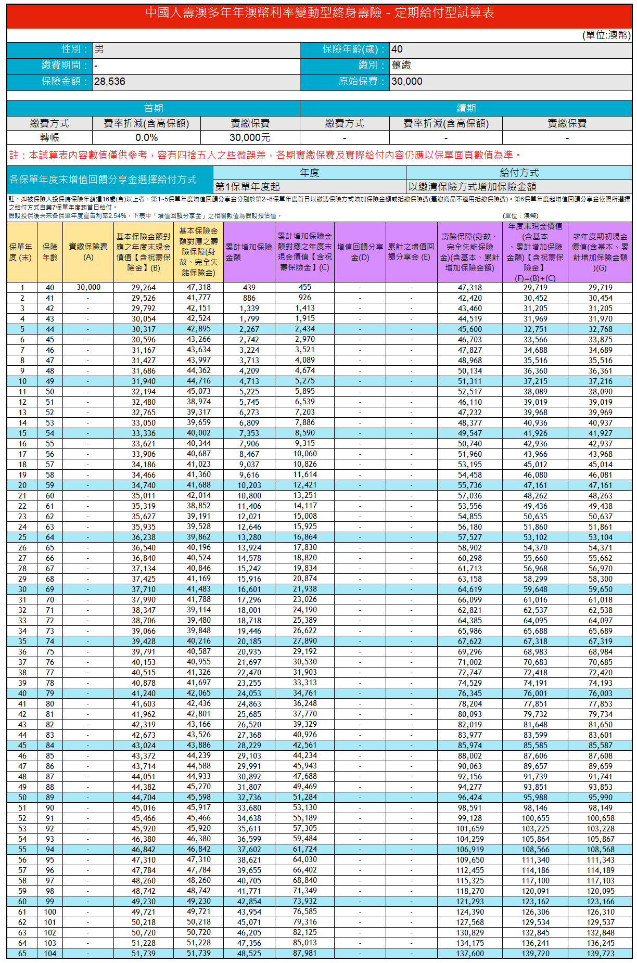Click the '次年度期初現金價值' (G) column header
This screenshot has width=637, height=963.
600,252
